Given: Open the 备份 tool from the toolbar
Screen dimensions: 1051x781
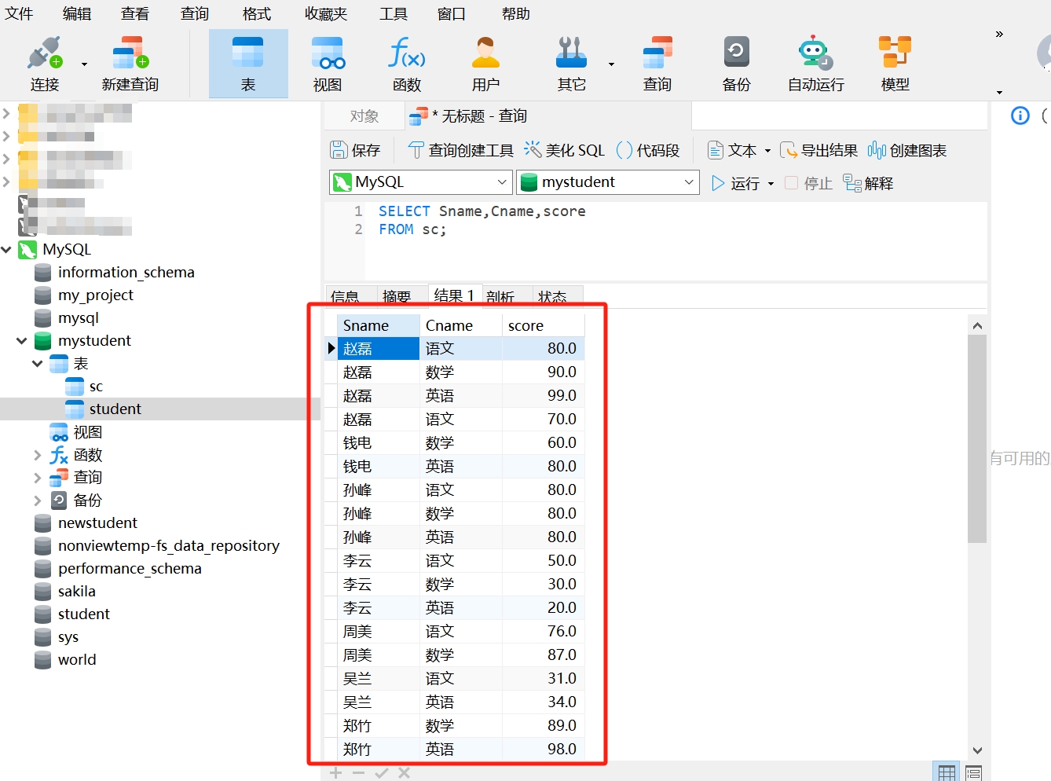Looking at the screenshot, I should coord(736,63).
